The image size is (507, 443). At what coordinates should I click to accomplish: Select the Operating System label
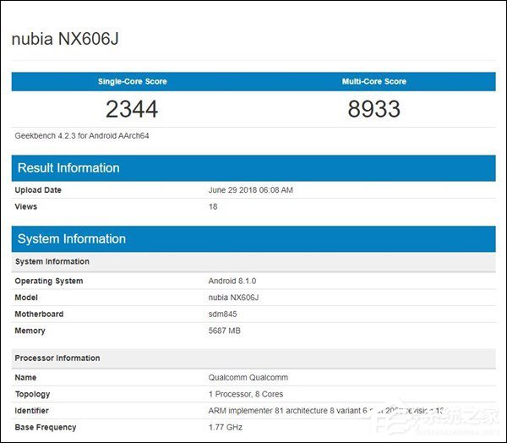click(49, 281)
